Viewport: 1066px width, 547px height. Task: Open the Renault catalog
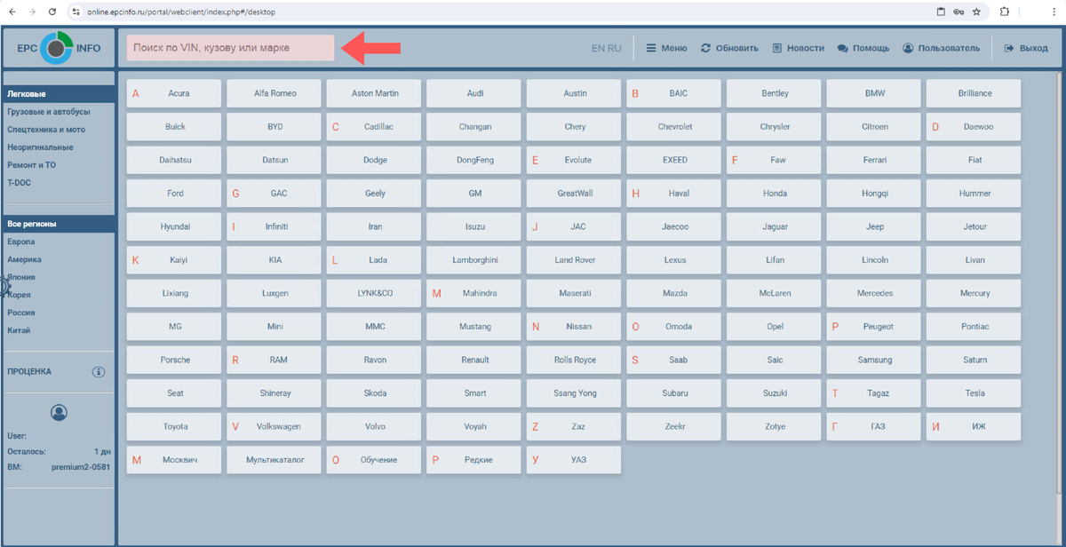click(473, 360)
